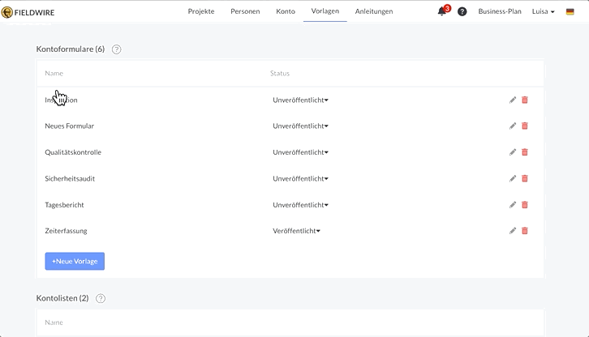Click the Kontolisten (2) heading
The width and height of the screenshot is (589, 337).
coord(62,298)
